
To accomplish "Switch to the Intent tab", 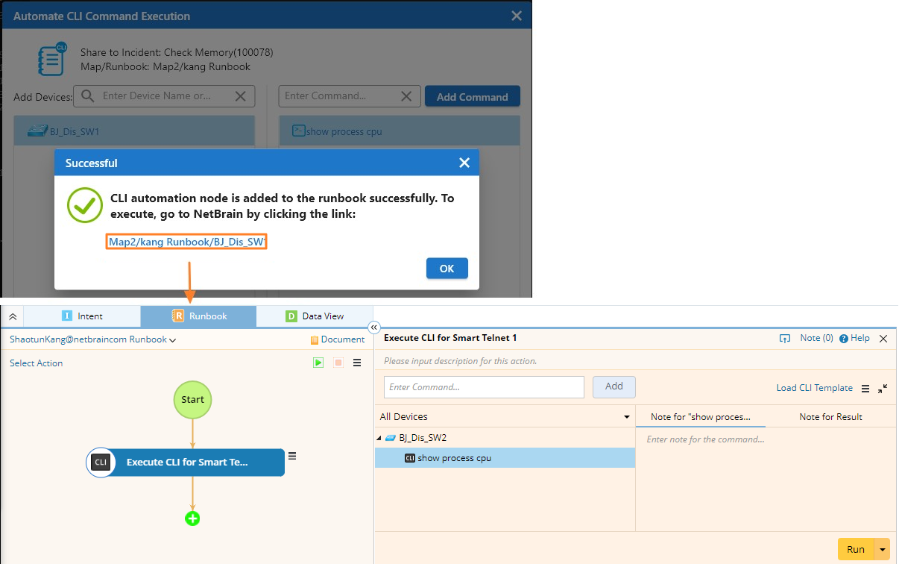I will [82, 316].
